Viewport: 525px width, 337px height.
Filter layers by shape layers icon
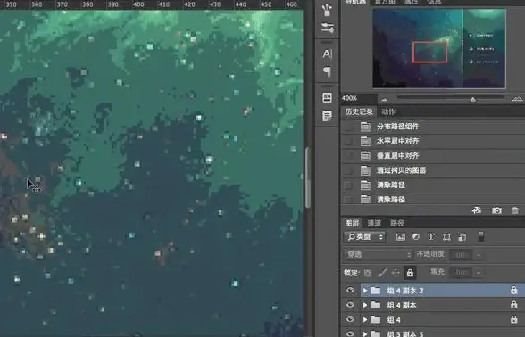pos(446,237)
